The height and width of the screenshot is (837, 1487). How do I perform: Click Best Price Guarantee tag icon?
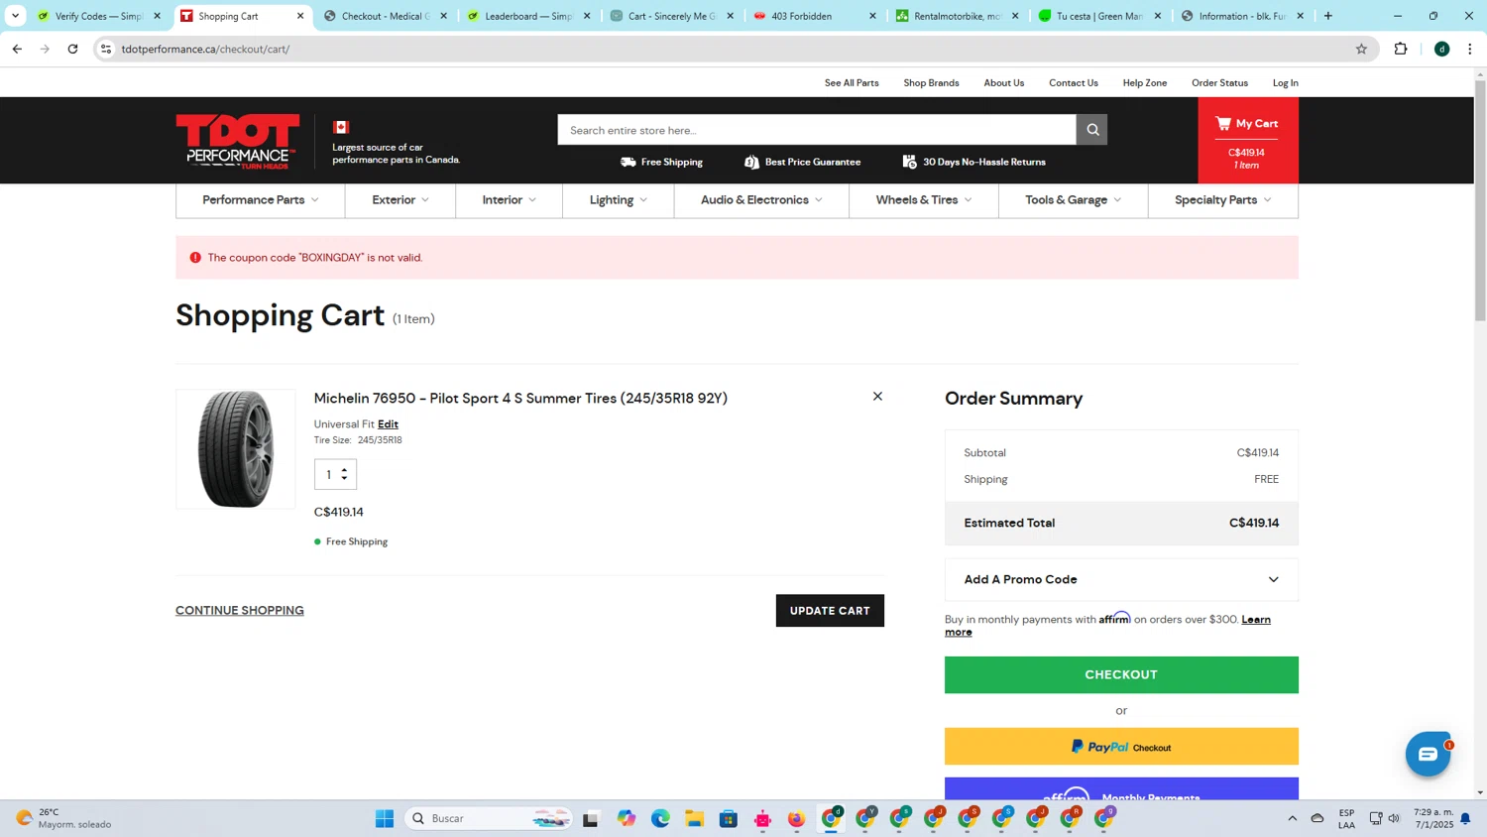pyautogui.click(x=751, y=162)
